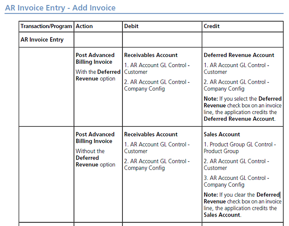Click '3. AR Account GL Control - Company Config'

236,181
